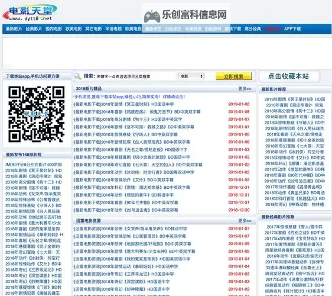The height and width of the screenshot is (296, 332).
Task: Open 最新影片推荐 link 2018年奇幻《神奇动物:格林德
Action: coord(295,204)
